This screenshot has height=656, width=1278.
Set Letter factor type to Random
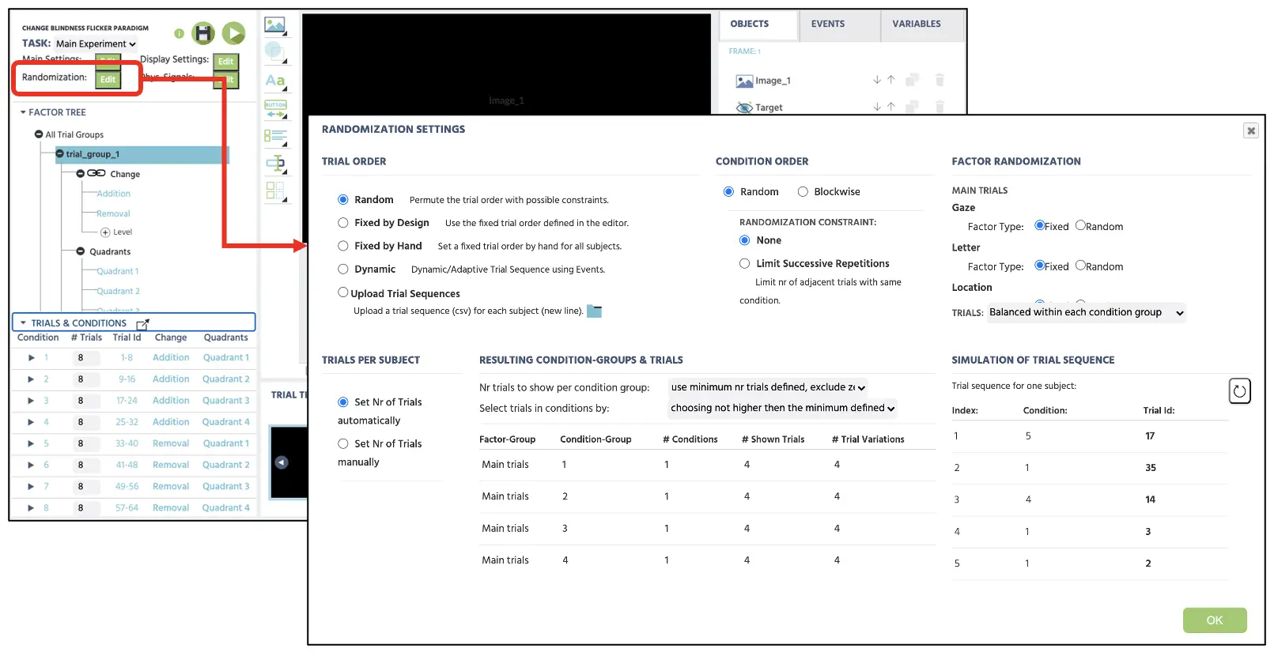coord(1080,266)
